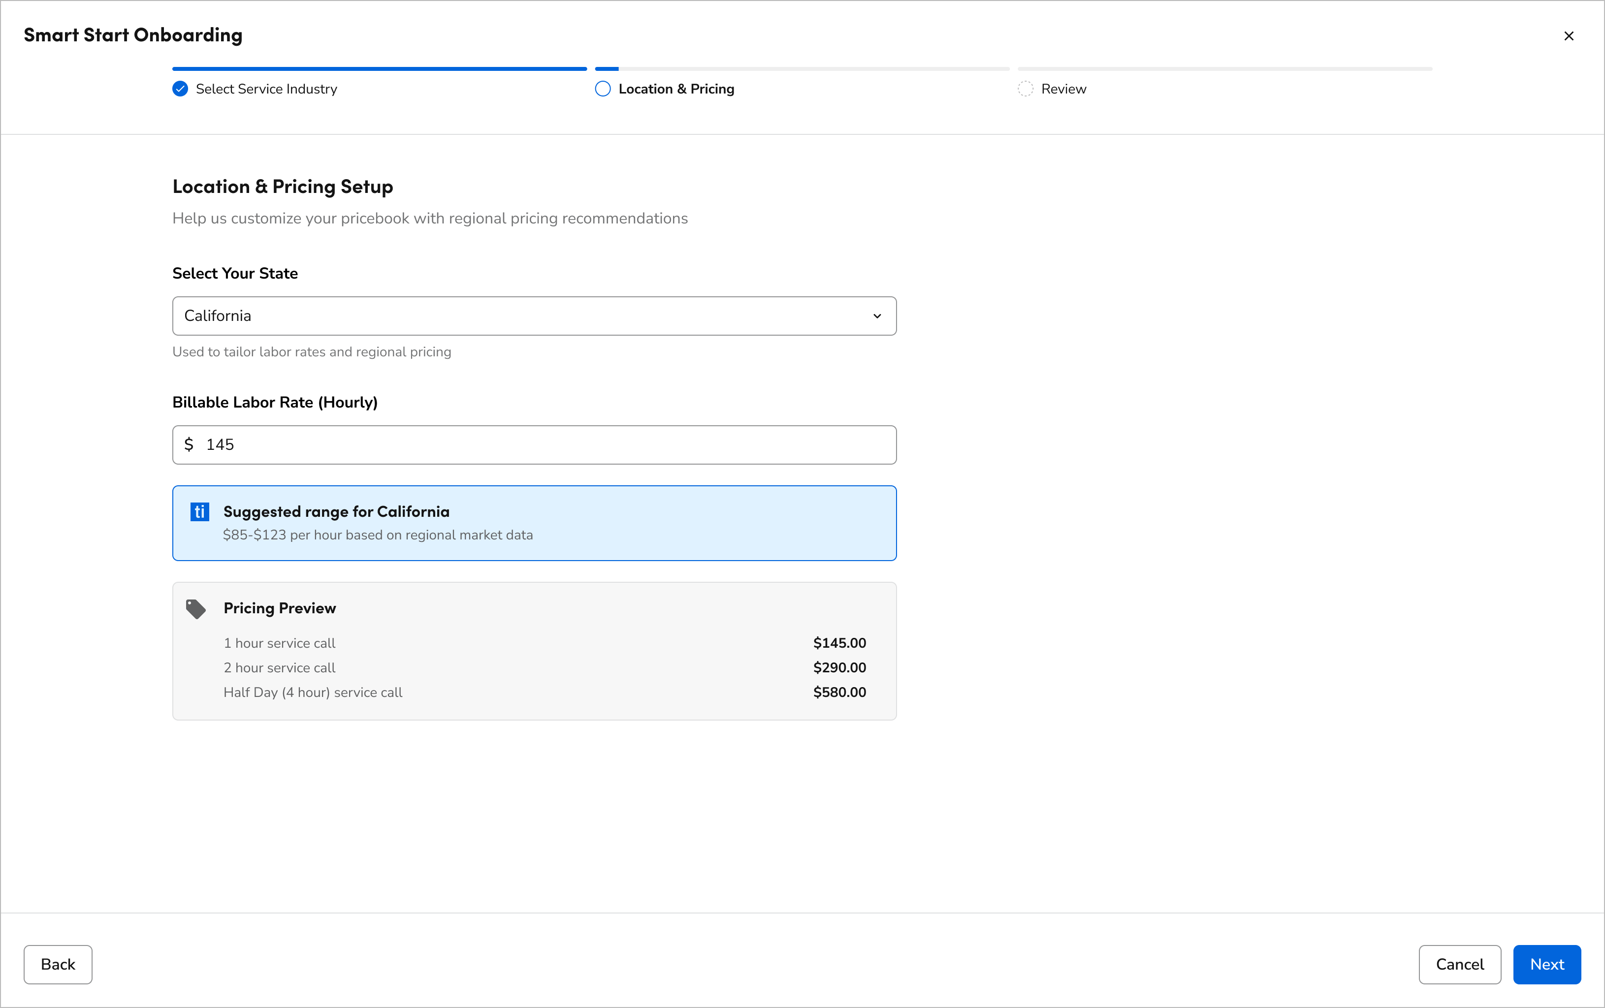Click the Billable Labor Rate (Hourly) label
Viewport: 1605px width, 1008px height.
click(x=275, y=403)
